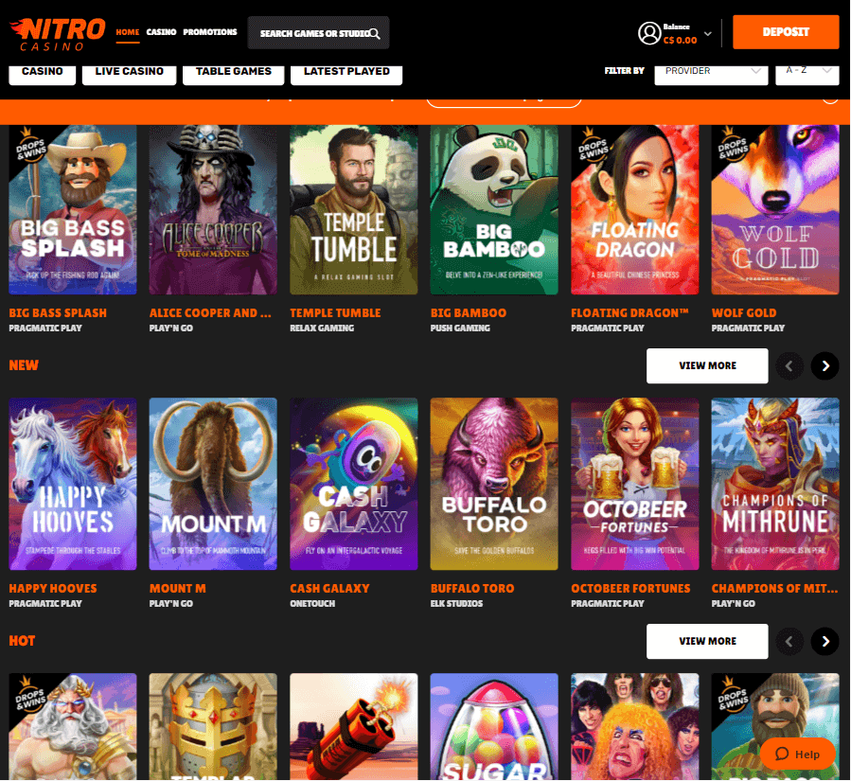This screenshot has height=781, width=851.
Task: Open the Buffalo Toro game thumbnail
Action: 494,484
